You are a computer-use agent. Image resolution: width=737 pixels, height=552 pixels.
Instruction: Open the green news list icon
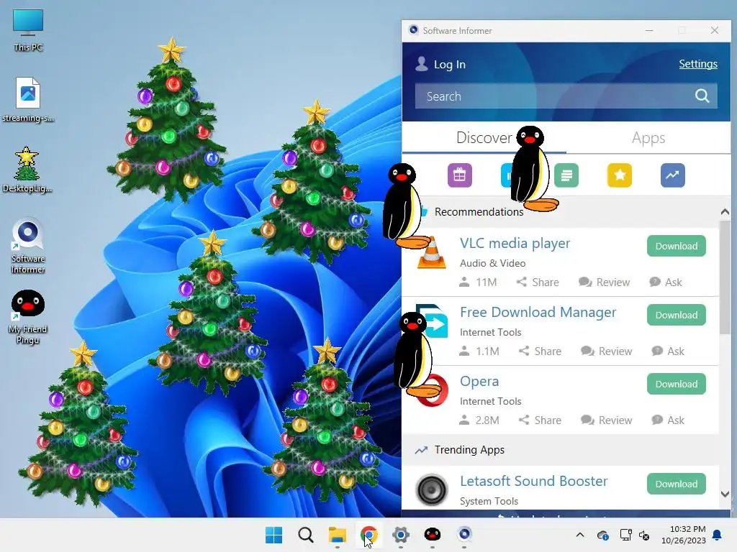(566, 175)
